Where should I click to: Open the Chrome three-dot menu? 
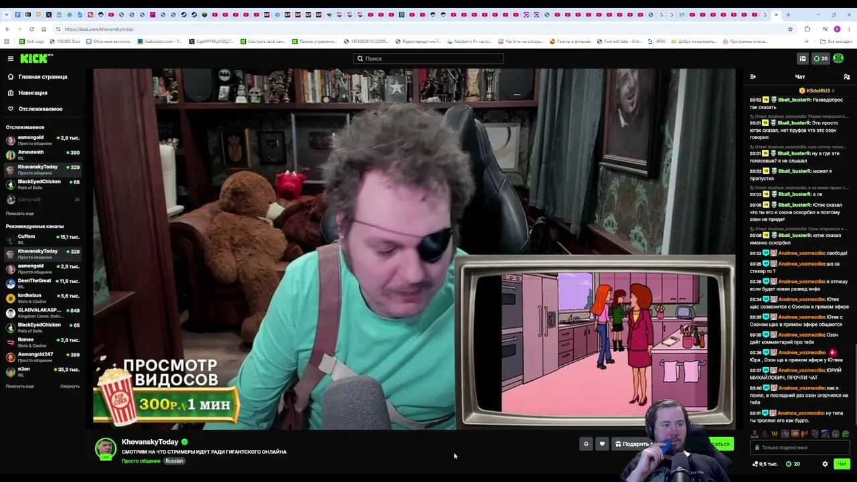click(x=849, y=29)
